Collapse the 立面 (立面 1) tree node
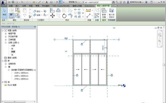Screen dimensions: 166x103 (x=6, y=43)
